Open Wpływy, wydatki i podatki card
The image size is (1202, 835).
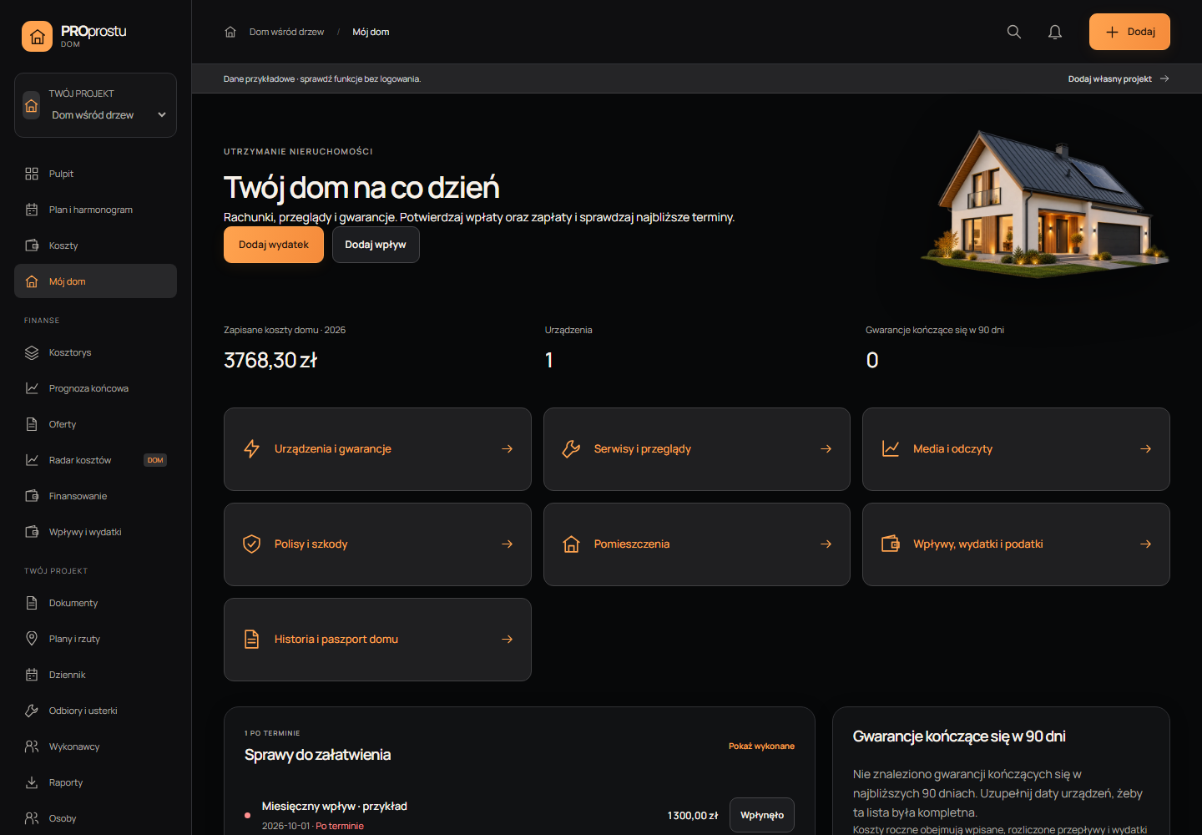[x=1016, y=544]
